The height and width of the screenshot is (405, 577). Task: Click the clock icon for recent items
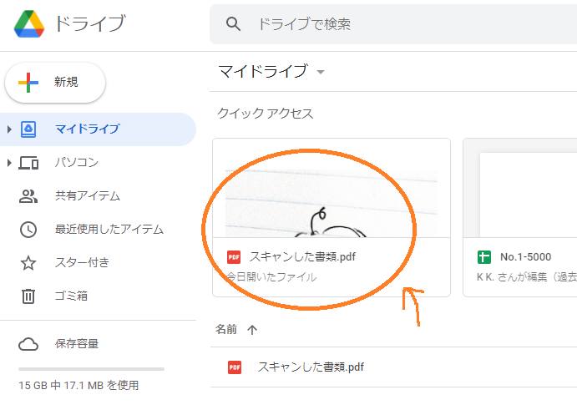28,230
